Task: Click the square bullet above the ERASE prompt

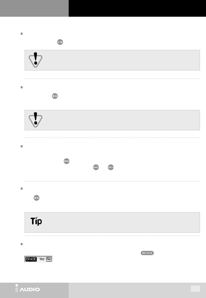Action: point(21,244)
